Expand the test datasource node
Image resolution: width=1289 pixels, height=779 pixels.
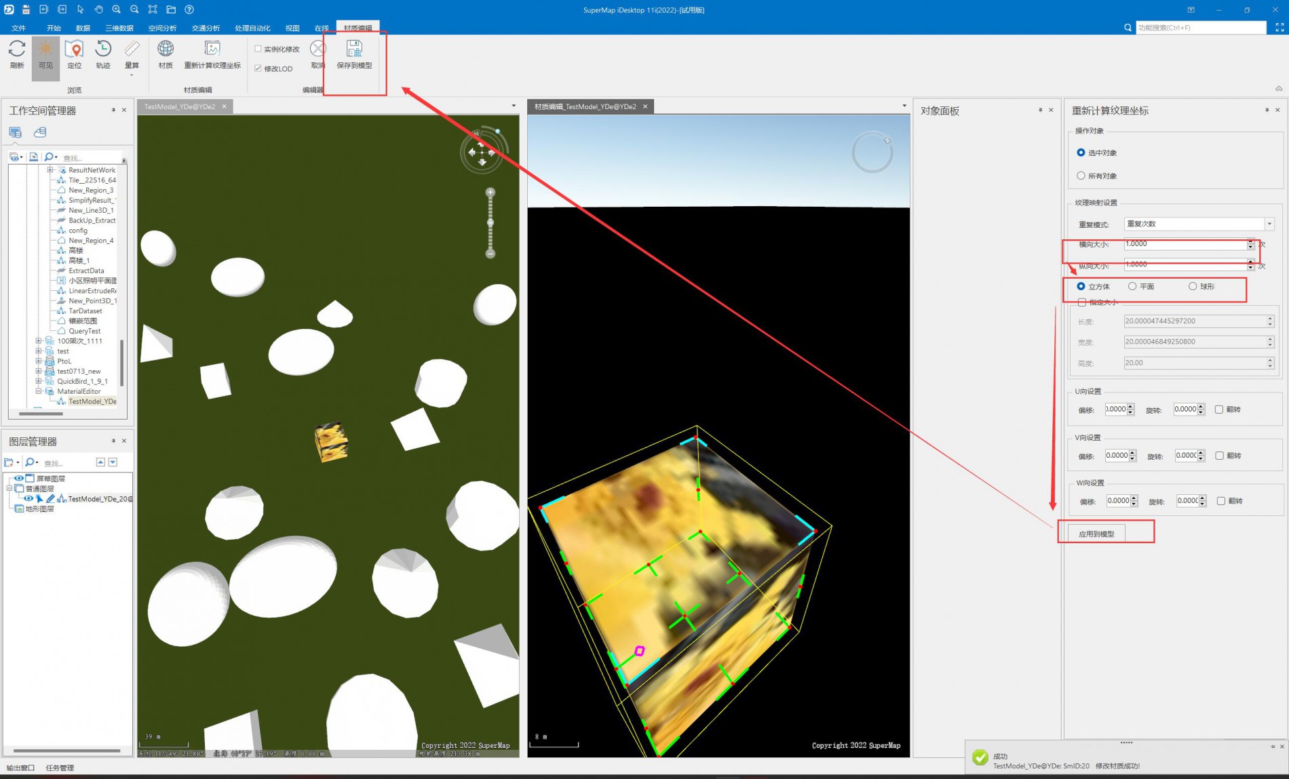point(39,351)
